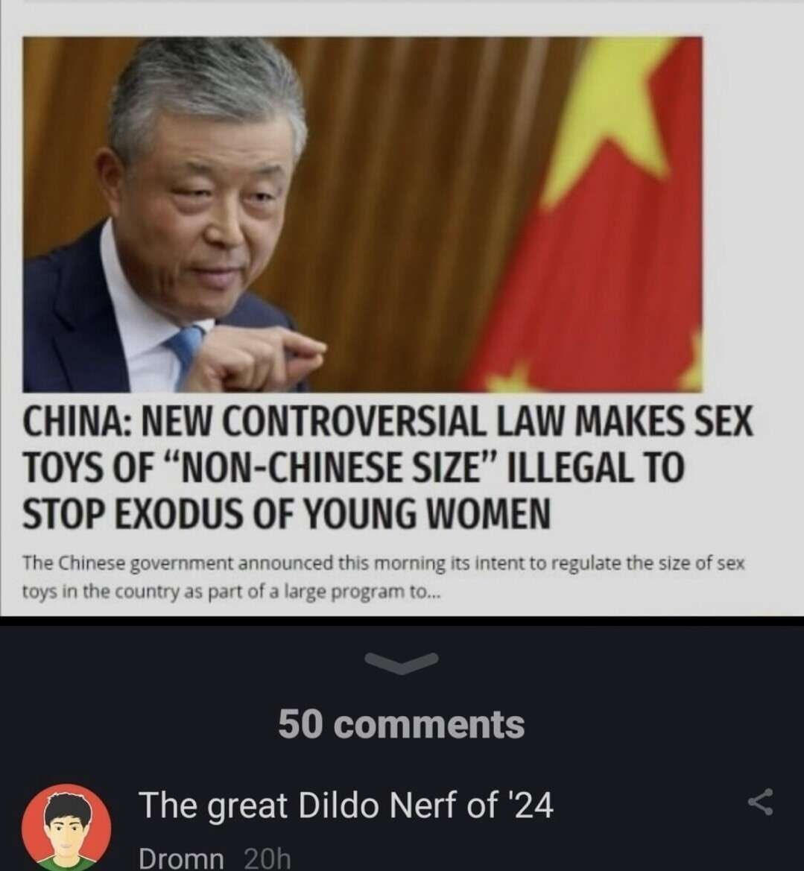This screenshot has width=804, height=871.
Task: Select the 'The great Dildo Nerf' comment
Action: coord(346,805)
